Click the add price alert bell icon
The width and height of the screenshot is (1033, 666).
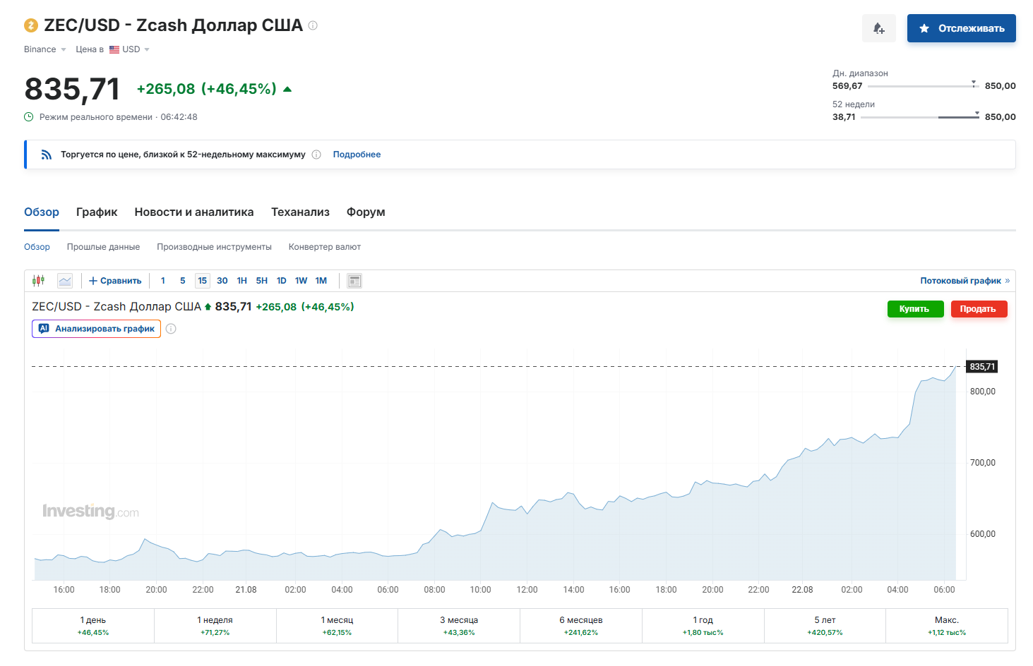(x=878, y=28)
